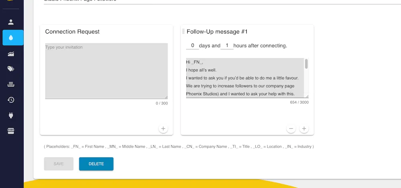This screenshot has height=188, width=401.
Task: Open the stacked queue icon in sidebar
Action: click(x=11, y=84)
